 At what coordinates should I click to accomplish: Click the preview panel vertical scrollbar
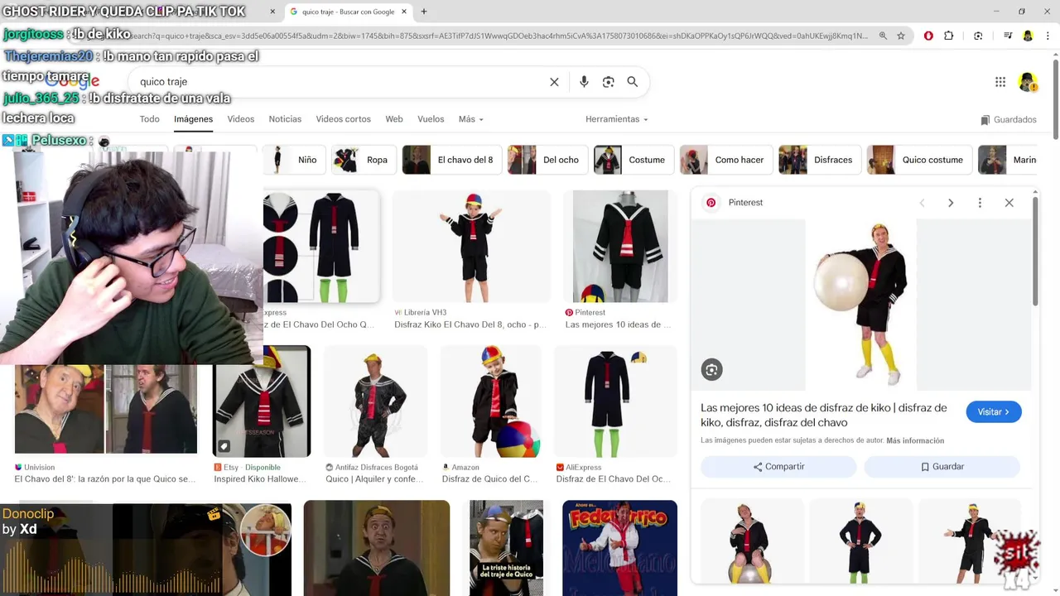click(x=1035, y=252)
